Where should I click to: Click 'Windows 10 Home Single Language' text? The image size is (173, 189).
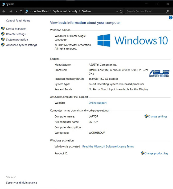point(70,38)
